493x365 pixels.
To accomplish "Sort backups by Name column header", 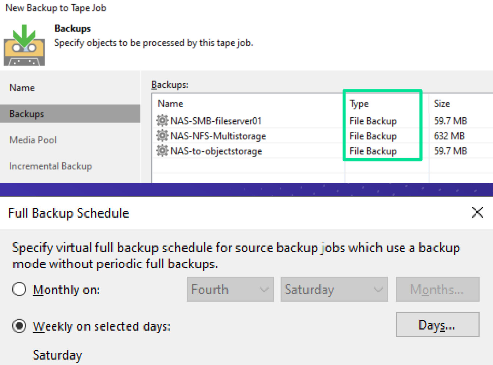I will point(170,104).
